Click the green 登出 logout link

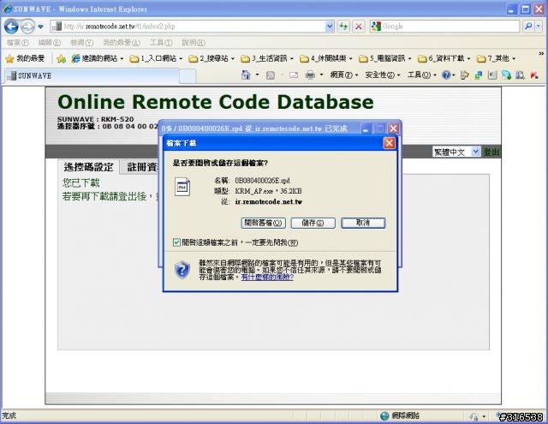tap(491, 152)
